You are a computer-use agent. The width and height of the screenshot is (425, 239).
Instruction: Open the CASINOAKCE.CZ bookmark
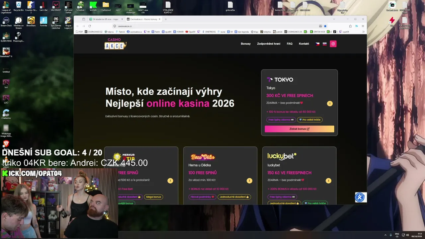(93, 32)
